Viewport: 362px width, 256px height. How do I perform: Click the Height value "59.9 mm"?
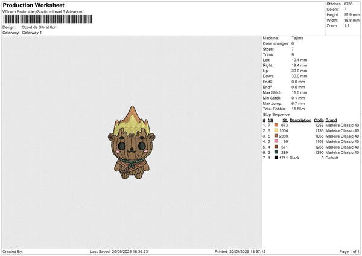click(x=352, y=14)
